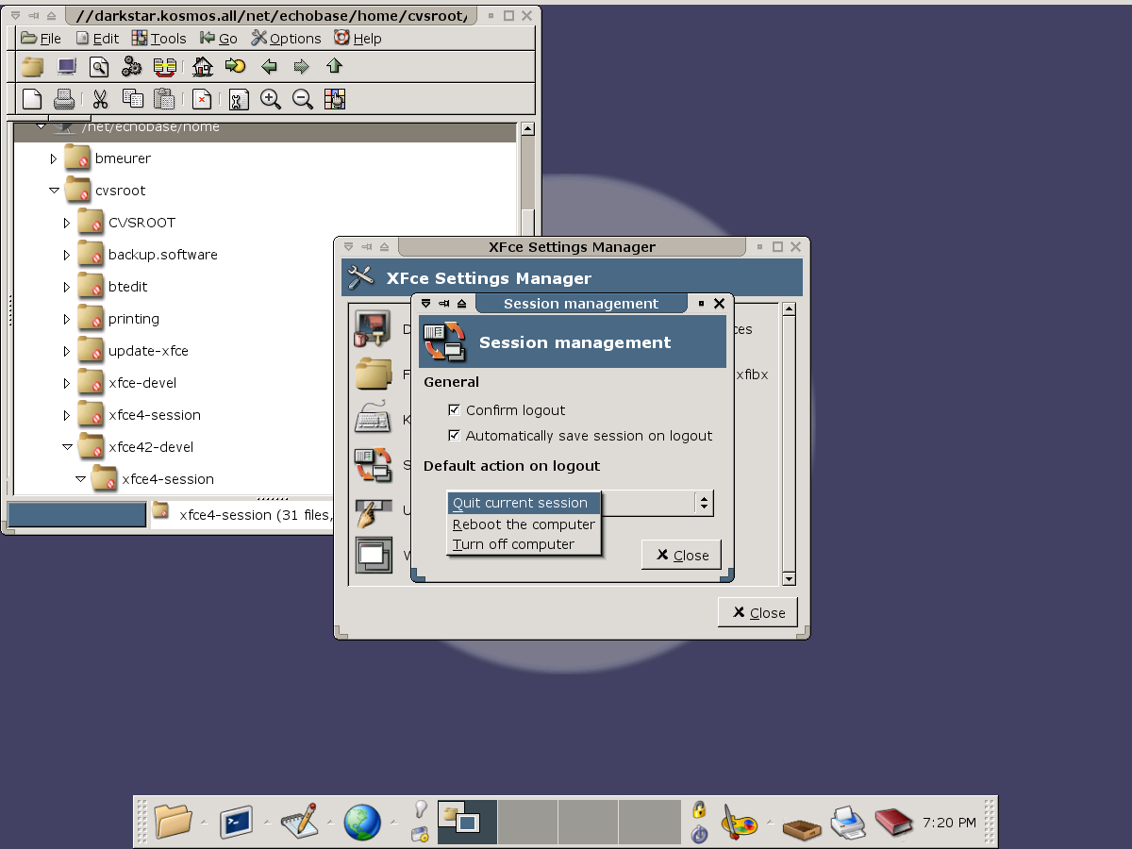The height and width of the screenshot is (849, 1132).
Task: Select the xfce-devel folder in tree
Action: (142, 383)
